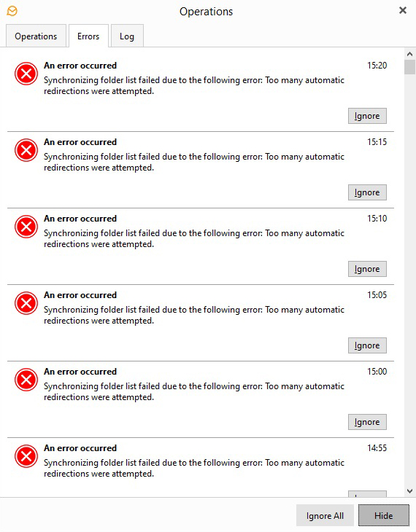Click the Ignore All button
The width and height of the screenshot is (416, 532).
[x=325, y=515]
